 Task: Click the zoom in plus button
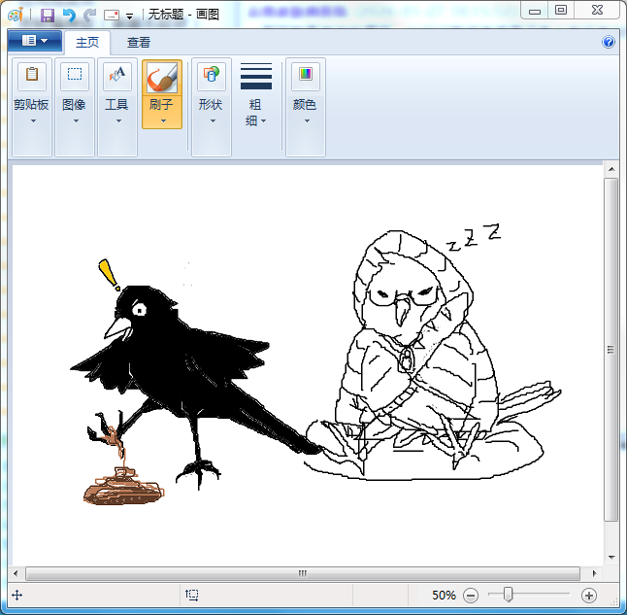click(x=588, y=595)
